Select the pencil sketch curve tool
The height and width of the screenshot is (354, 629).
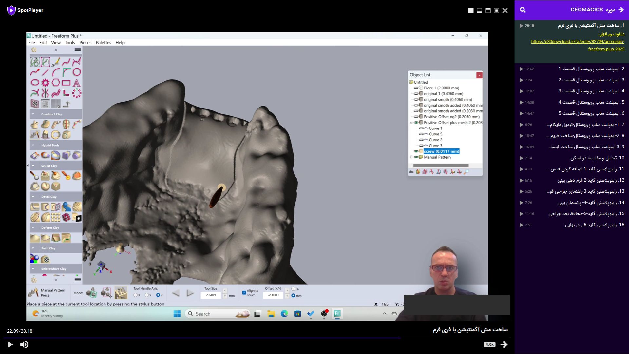(56, 62)
